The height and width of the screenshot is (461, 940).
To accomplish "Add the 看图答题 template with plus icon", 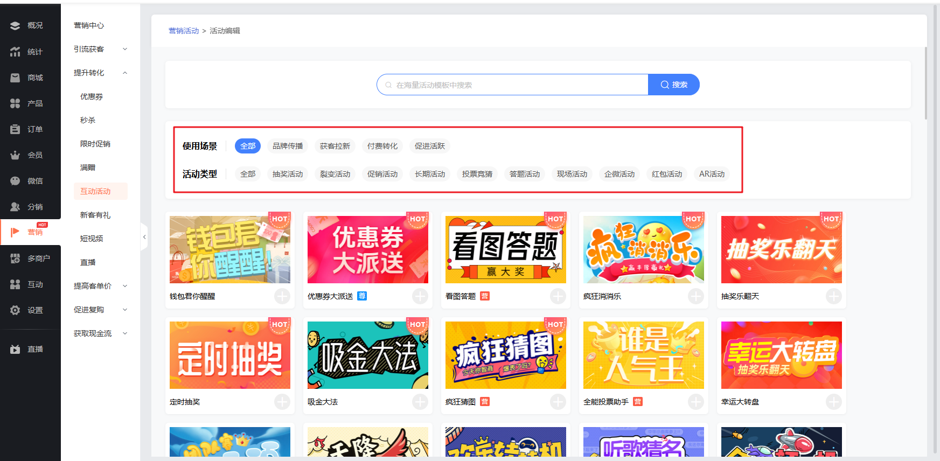I will click(558, 296).
